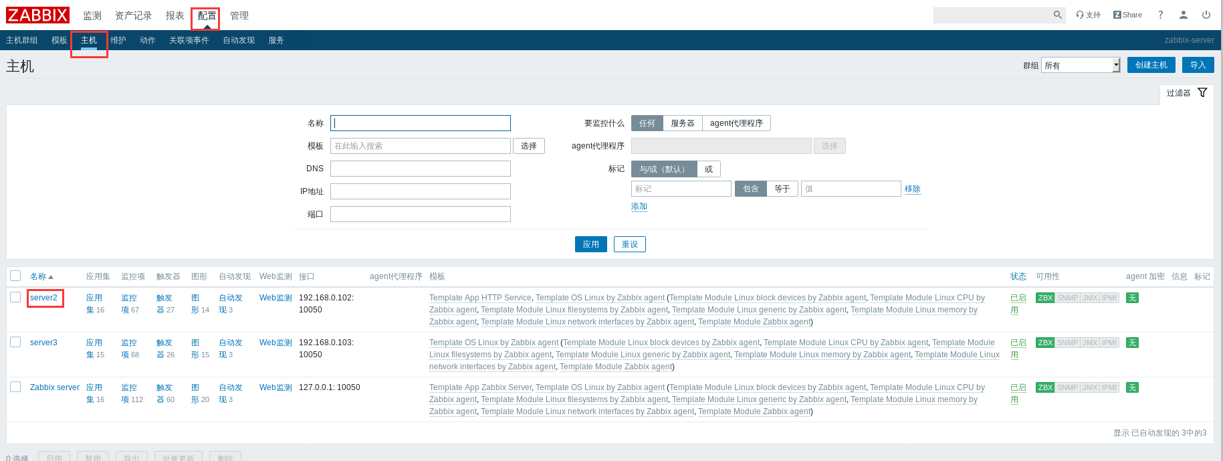Go to the 主机群组 submenu
1223x461 pixels.
pyautogui.click(x=22, y=40)
